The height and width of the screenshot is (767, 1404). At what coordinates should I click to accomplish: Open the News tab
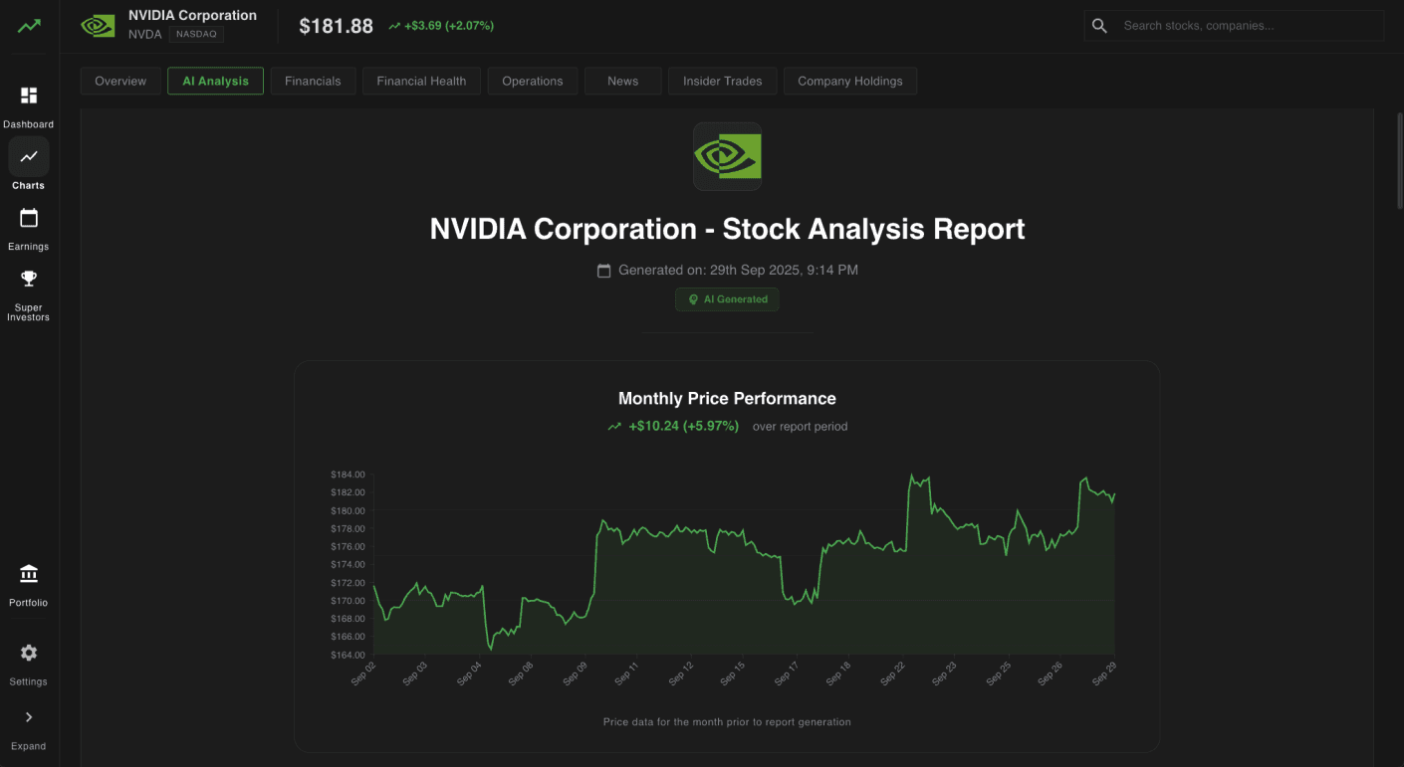pyautogui.click(x=623, y=82)
